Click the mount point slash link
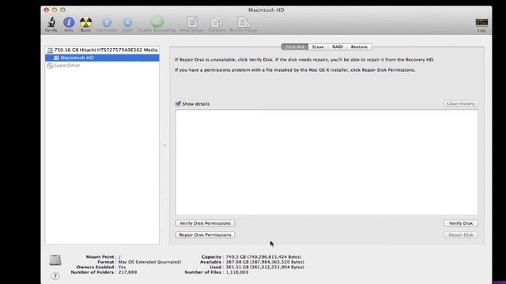Image resolution: width=506 pixels, height=284 pixels. [119, 257]
